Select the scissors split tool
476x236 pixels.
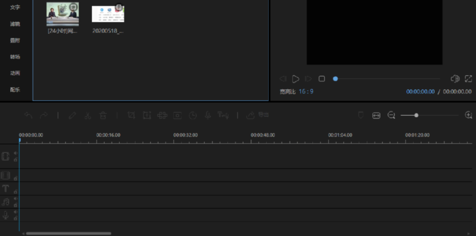point(87,115)
